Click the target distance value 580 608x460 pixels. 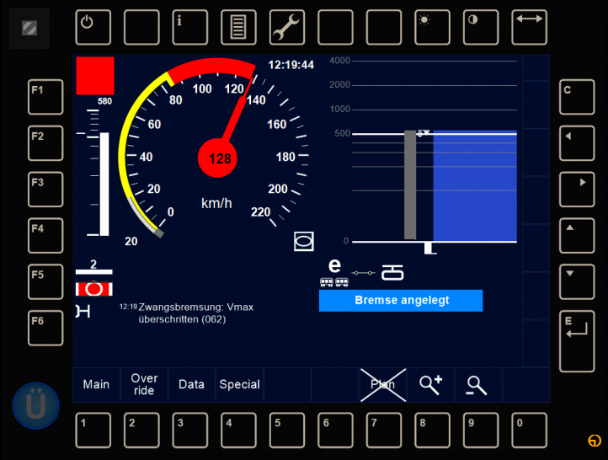104,101
